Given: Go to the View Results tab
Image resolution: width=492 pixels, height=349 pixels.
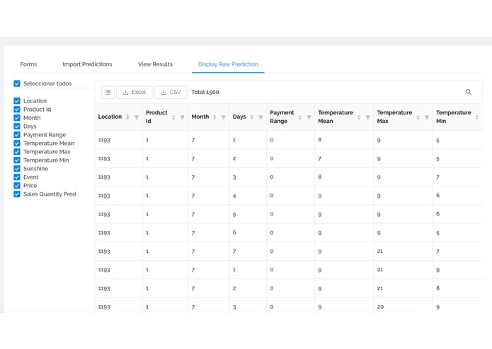Looking at the screenshot, I should (155, 64).
